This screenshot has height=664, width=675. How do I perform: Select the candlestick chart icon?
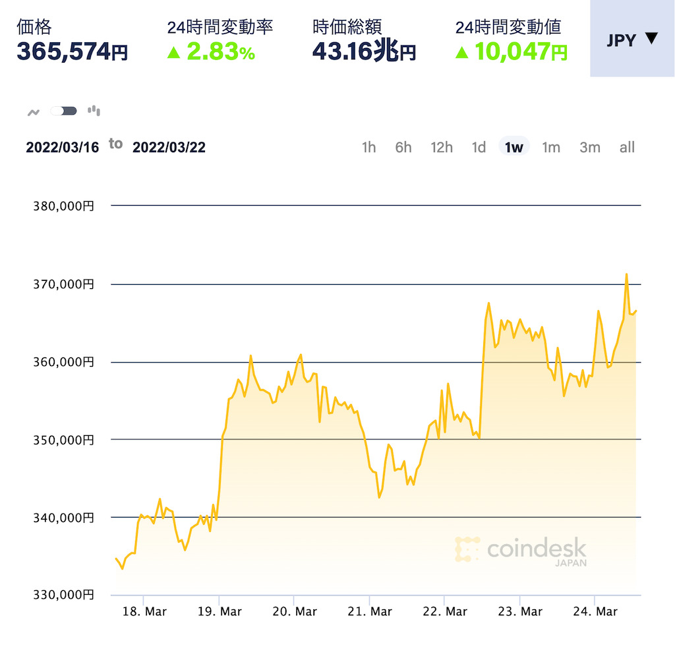(95, 111)
